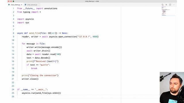Viewport: 184px width, 103px height.
Task: Open changes icon in editor toolbar
Action: point(162,5)
